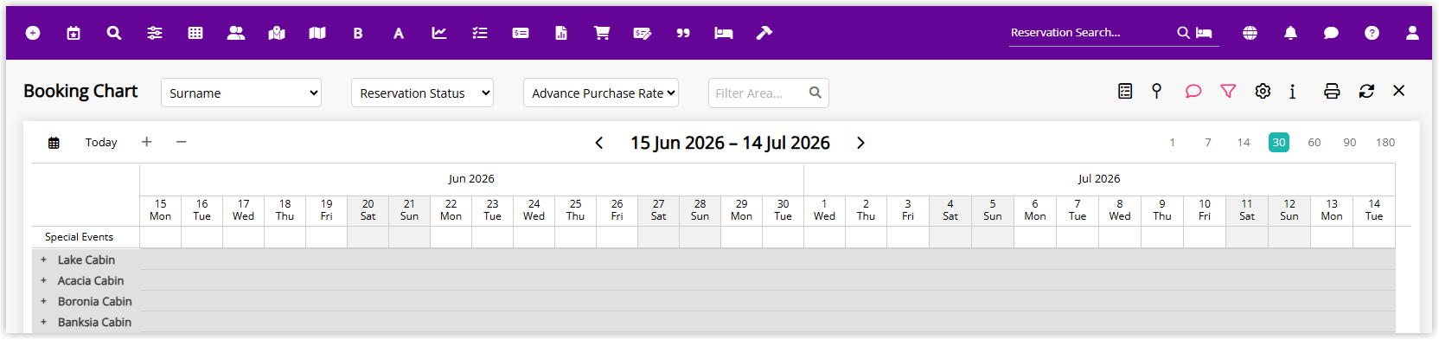Viewport: 1439px width, 340px height.
Task: Click the plus zoom in button
Action: (x=147, y=142)
